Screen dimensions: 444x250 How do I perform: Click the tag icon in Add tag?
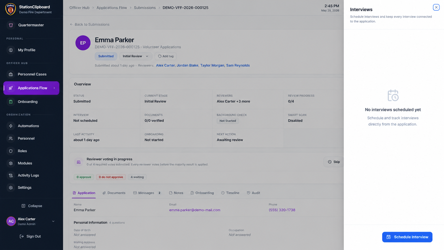point(160,56)
